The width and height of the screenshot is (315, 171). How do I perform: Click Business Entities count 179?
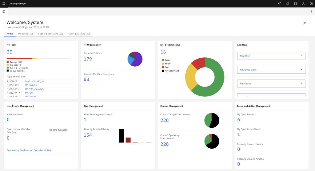88,59
